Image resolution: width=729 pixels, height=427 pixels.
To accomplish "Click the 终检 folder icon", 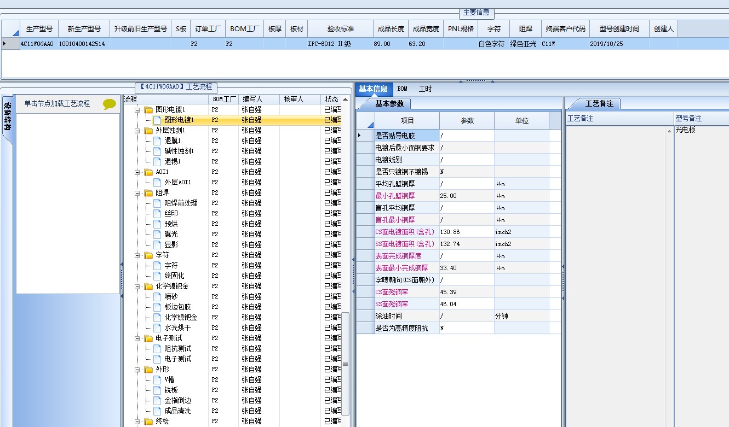I will tap(148, 422).
